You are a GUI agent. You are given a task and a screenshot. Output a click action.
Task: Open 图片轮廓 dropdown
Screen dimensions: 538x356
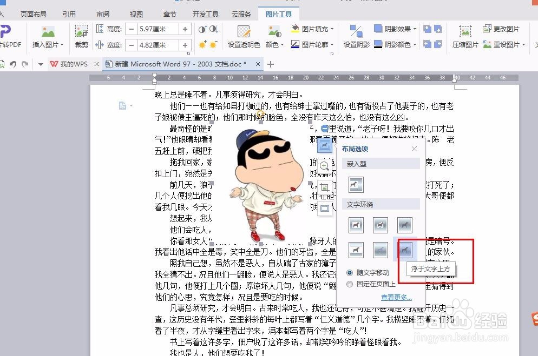[332, 45]
